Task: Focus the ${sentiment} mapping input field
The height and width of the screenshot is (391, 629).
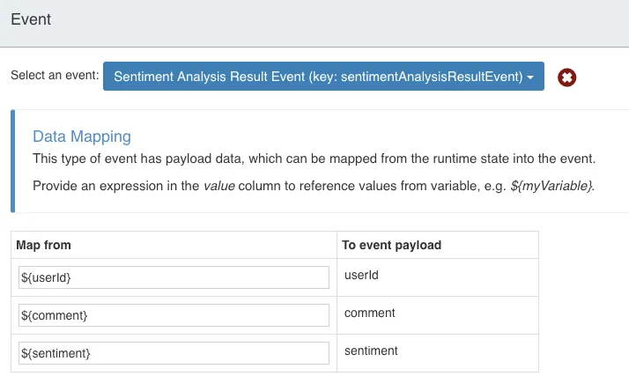Action: point(174,353)
